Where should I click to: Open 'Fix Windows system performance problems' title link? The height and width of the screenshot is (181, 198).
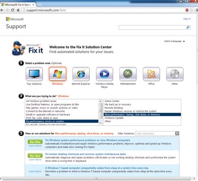(x=88, y=140)
